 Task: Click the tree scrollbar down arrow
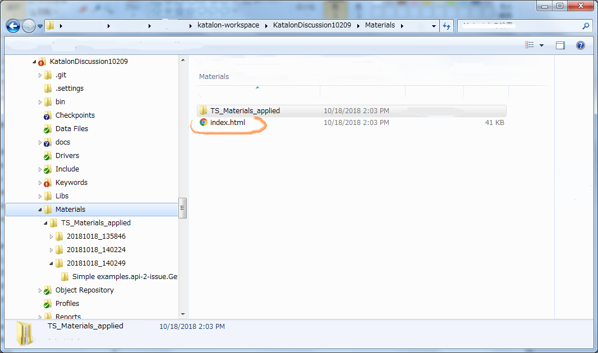(183, 314)
